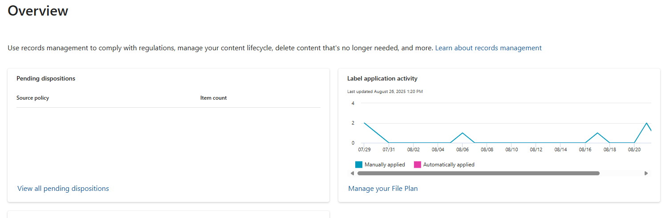Sort by Item count column header
Image resolution: width=670 pixels, height=218 pixels.
click(x=213, y=98)
